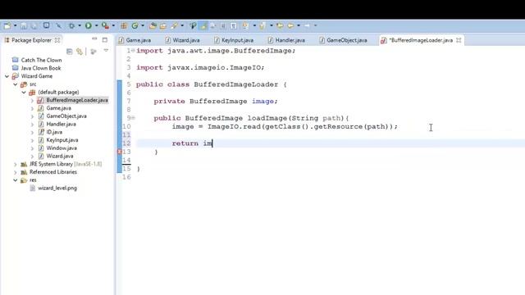
Task: Click the New Java Class icon
Action: tap(135, 25)
